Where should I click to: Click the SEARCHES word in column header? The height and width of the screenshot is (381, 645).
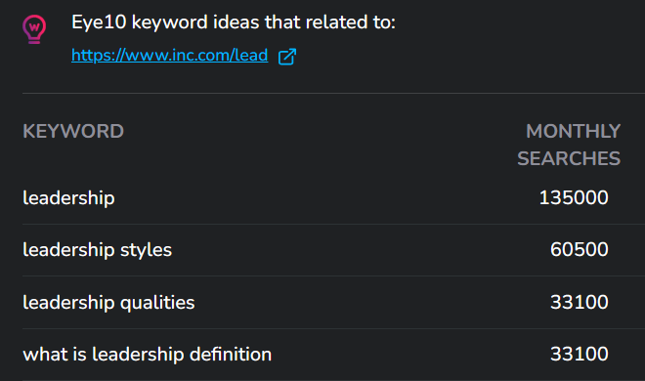click(569, 158)
